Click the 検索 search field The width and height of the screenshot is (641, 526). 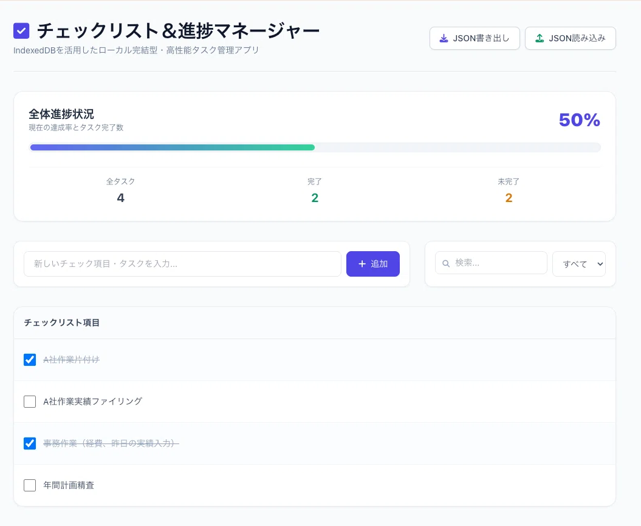coord(491,263)
